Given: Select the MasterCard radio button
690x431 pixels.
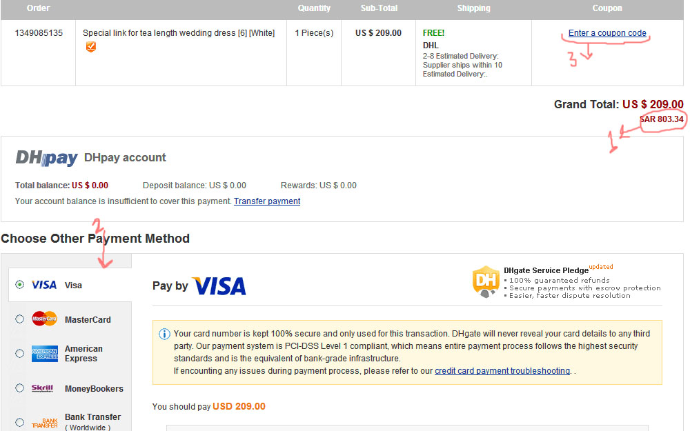Looking at the screenshot, I should pos(19,319).
